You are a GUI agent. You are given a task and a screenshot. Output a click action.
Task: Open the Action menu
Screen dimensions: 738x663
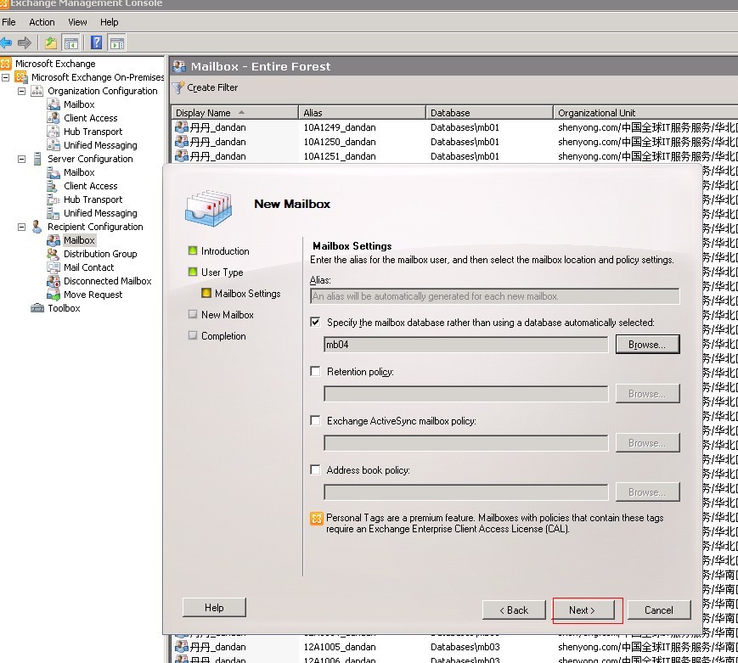pyautogui.click(x=42, y=22)
